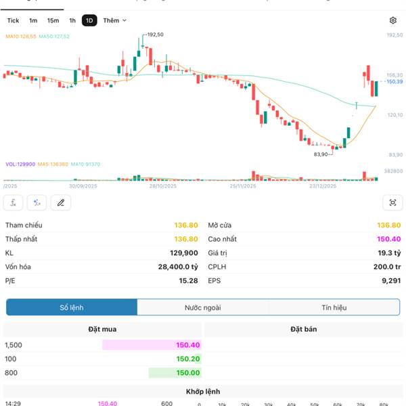Open the Tín hiệu tab
Viewport: 406px width, 406px height.
pos(334,307)
